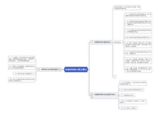This screenshot has height=115, width=160.
Task: Select branch 一、申请特种病卡要去哪办
Action: click(101, 42)
